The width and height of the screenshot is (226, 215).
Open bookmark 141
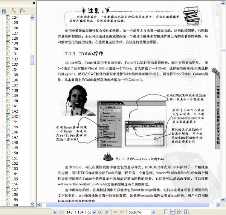[x=15, y=106]
